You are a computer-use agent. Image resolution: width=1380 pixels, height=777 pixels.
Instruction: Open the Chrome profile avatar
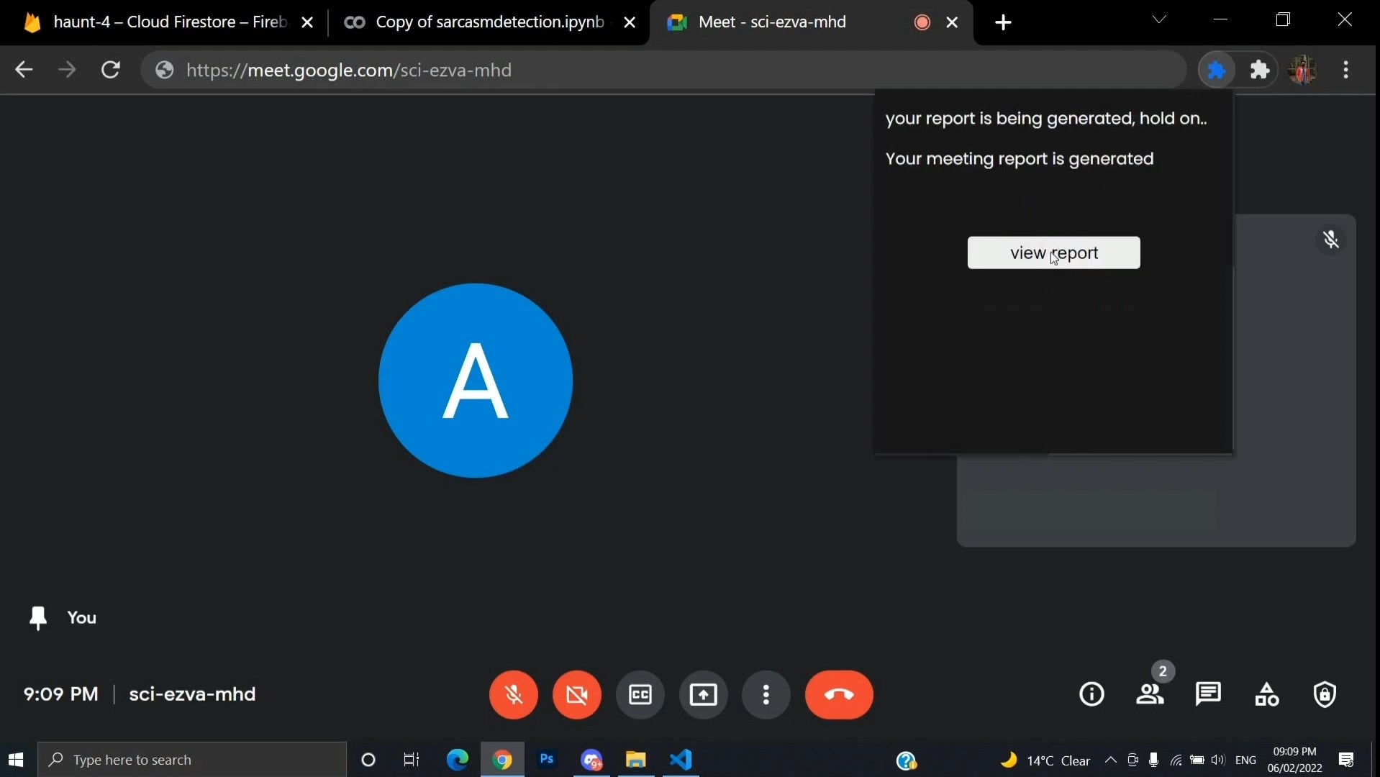pyautogui.click(x=1304, y=70)
